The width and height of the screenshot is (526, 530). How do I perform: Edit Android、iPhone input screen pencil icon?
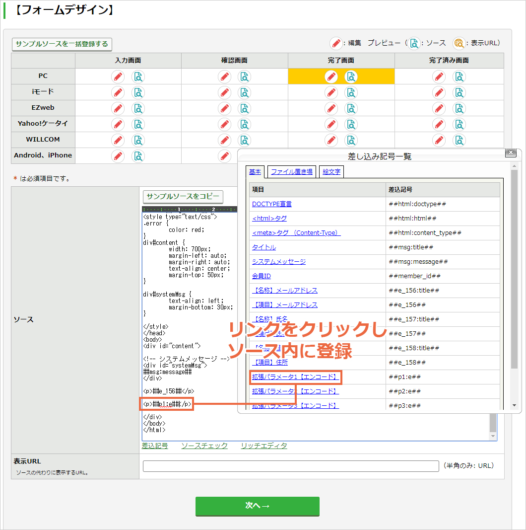point(118,156)
